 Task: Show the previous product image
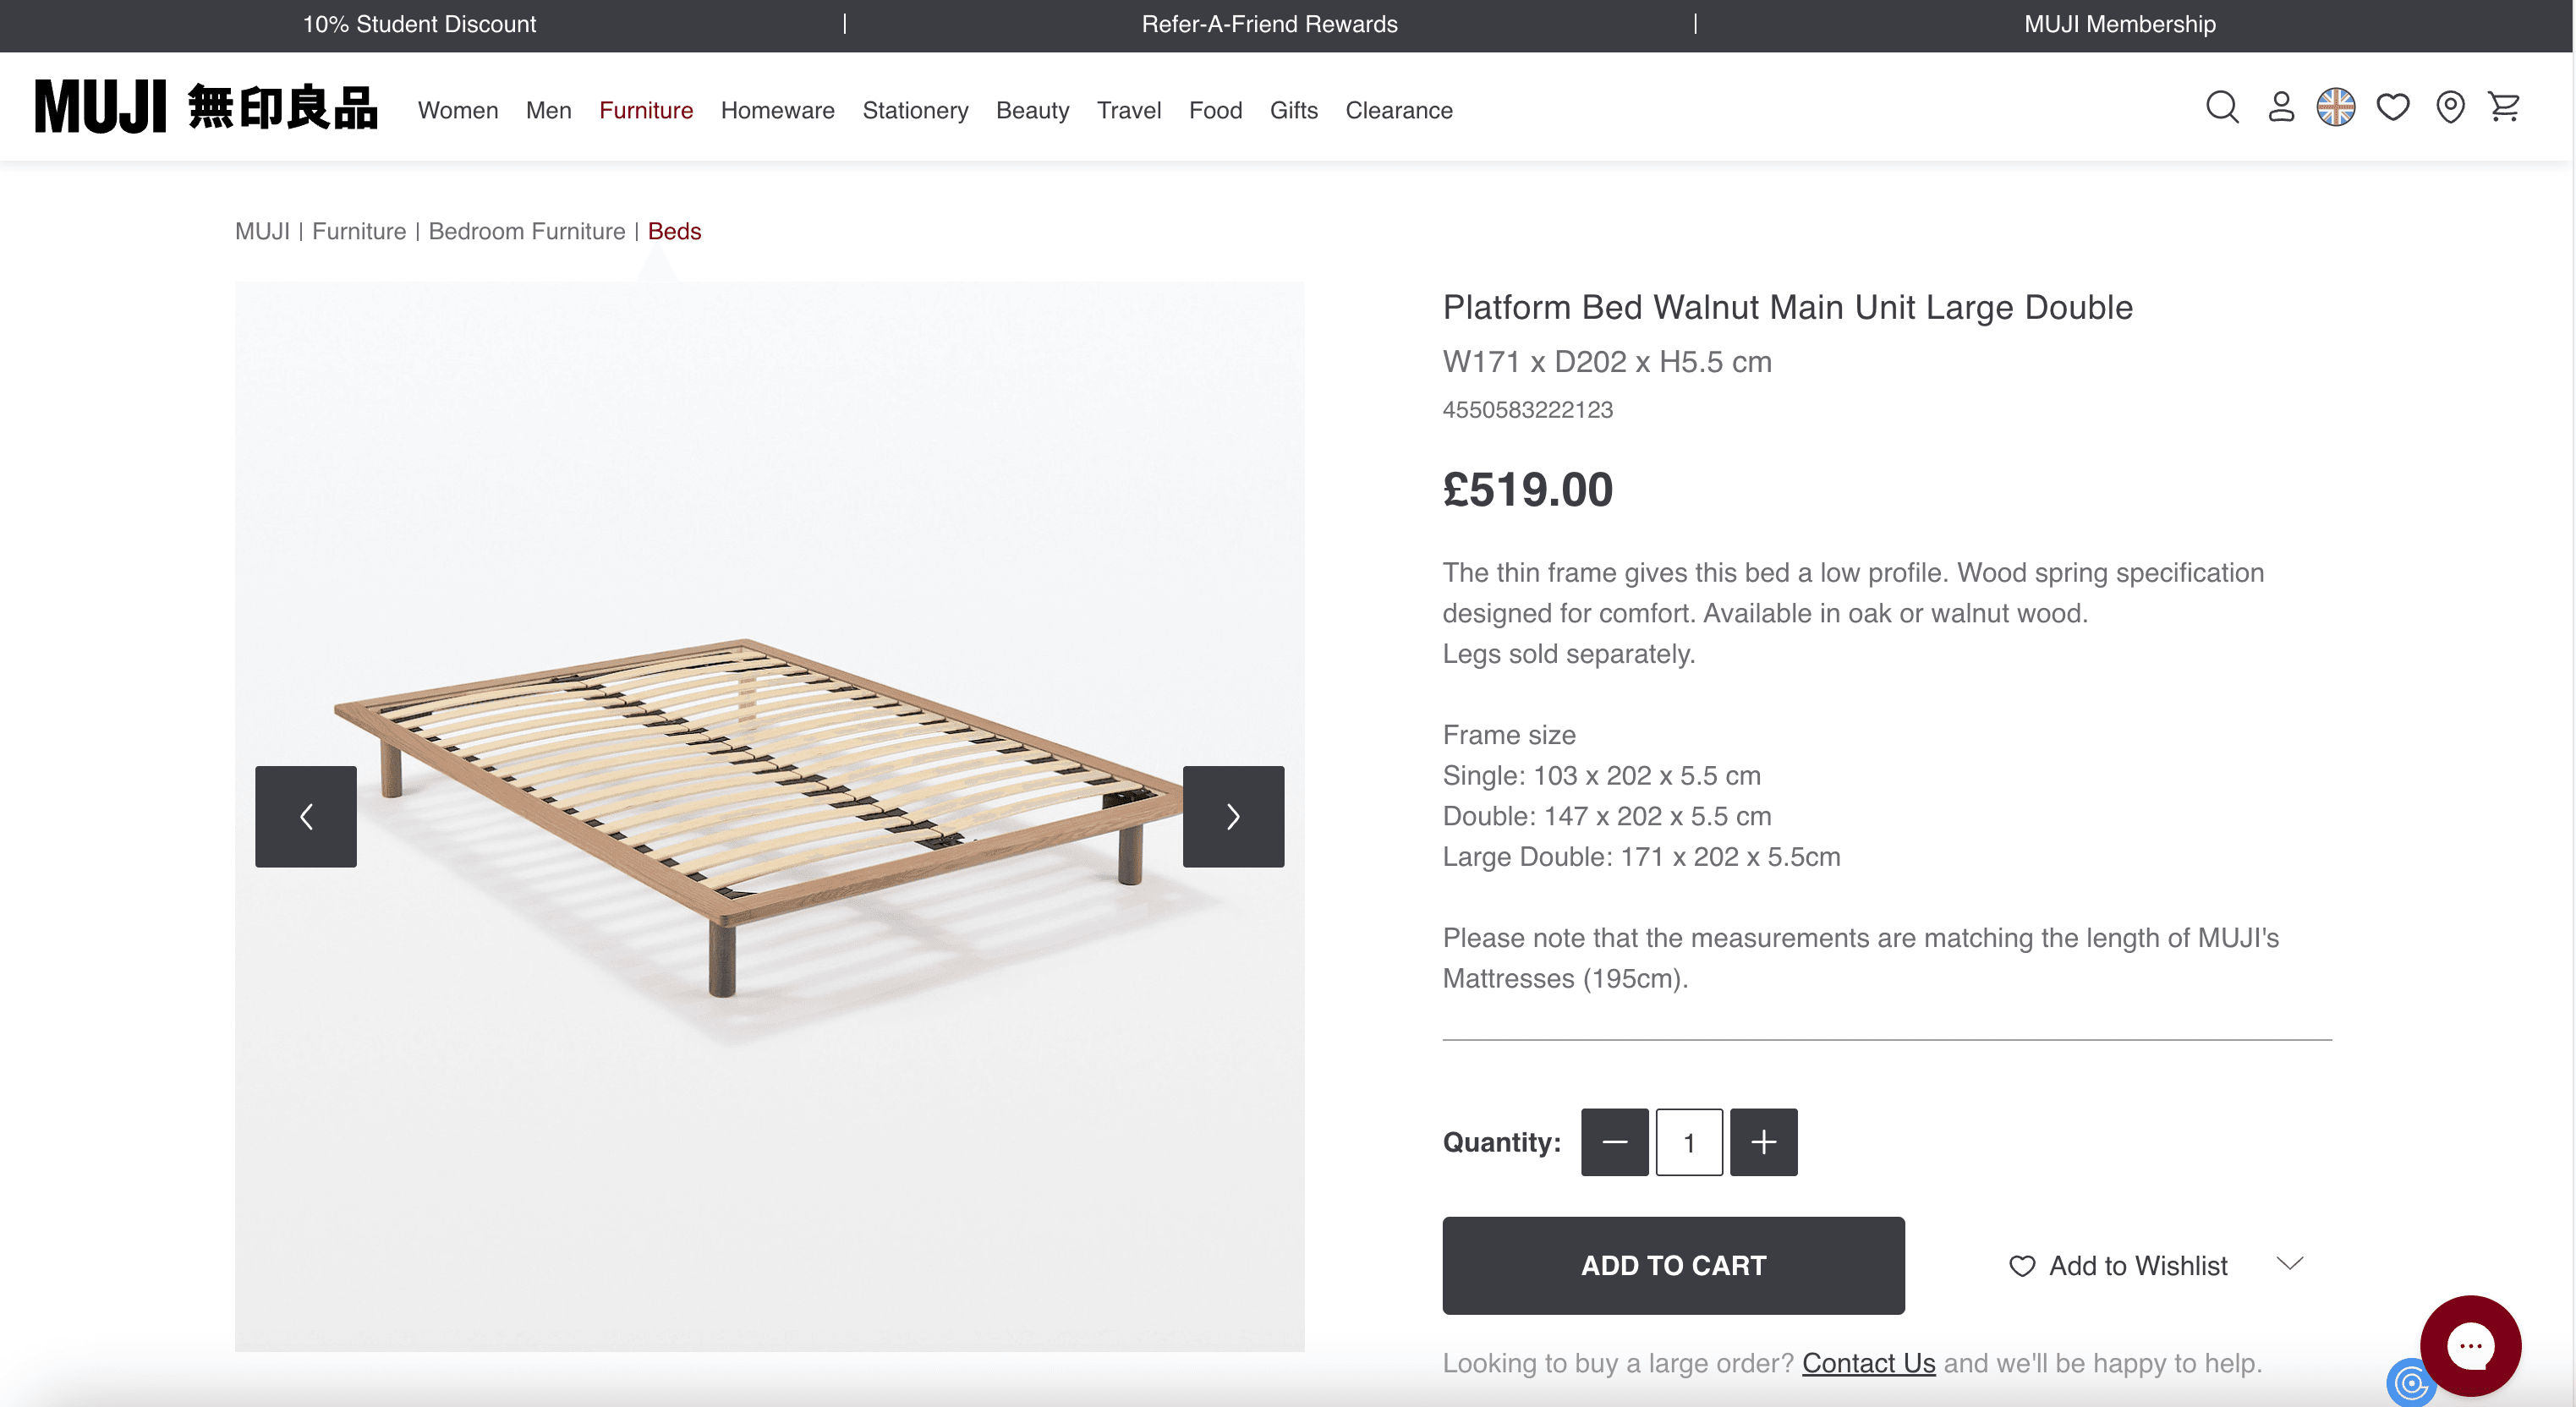pos(306,816)
